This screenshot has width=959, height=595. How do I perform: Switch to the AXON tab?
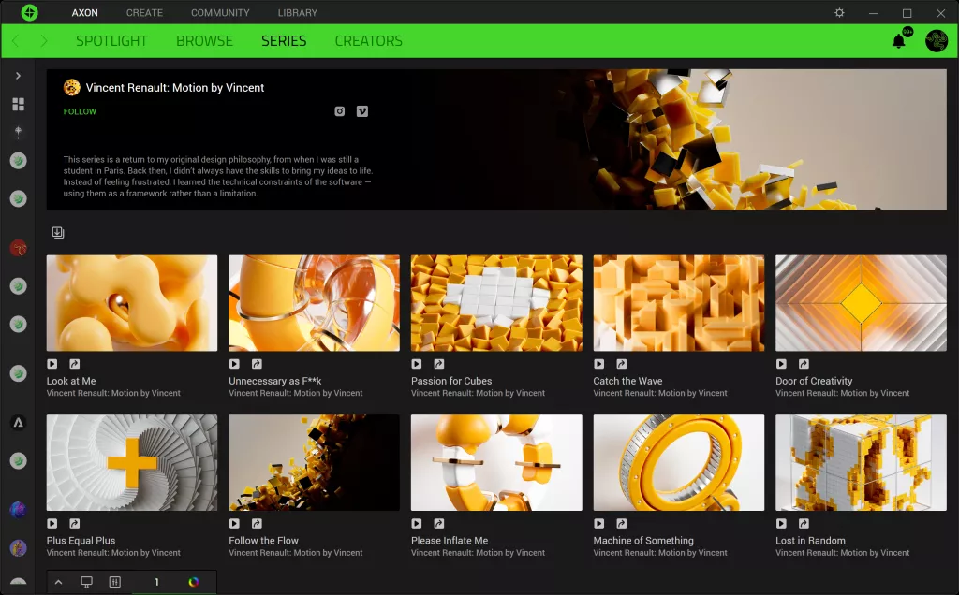85,13
